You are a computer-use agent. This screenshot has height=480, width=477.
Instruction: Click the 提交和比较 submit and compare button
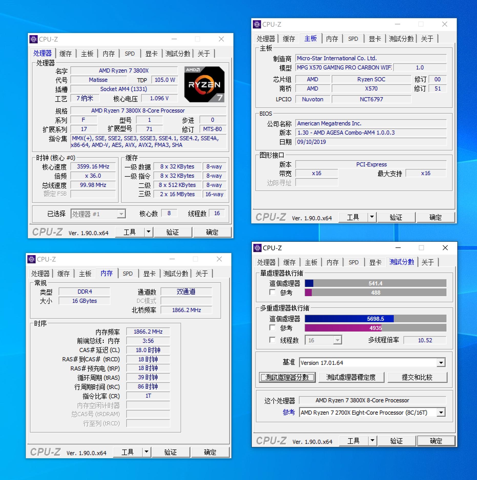point(417,377)
